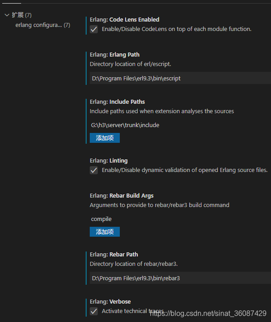Select the erlang configura... (7) entry
Screen dimensions: 271x322
[x=43, y=25]
